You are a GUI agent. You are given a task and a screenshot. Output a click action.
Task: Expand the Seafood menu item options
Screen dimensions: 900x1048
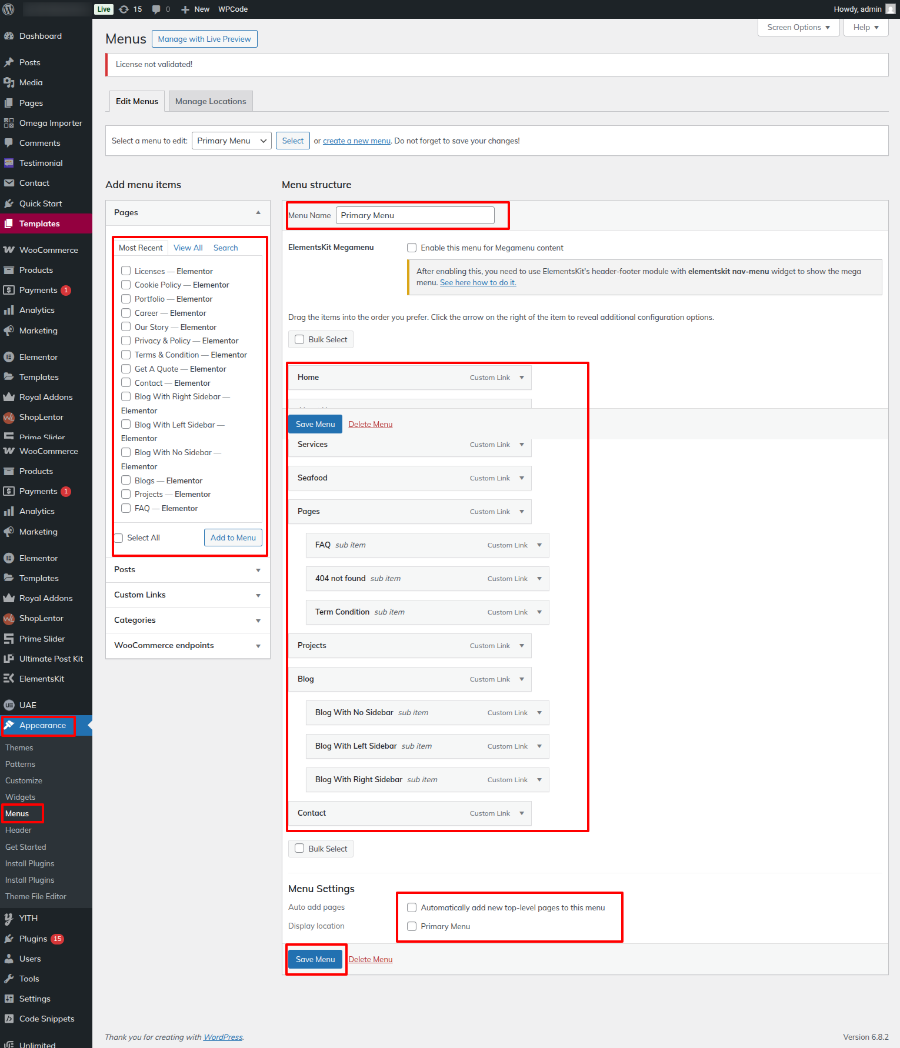point(522,478)
